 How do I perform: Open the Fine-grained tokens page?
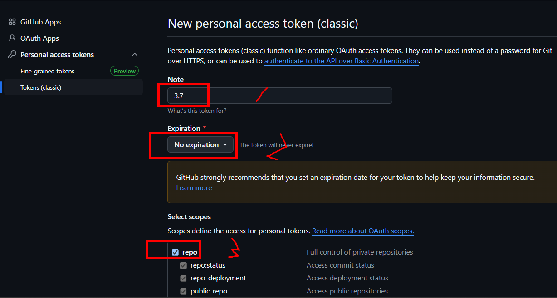[47, 71]
